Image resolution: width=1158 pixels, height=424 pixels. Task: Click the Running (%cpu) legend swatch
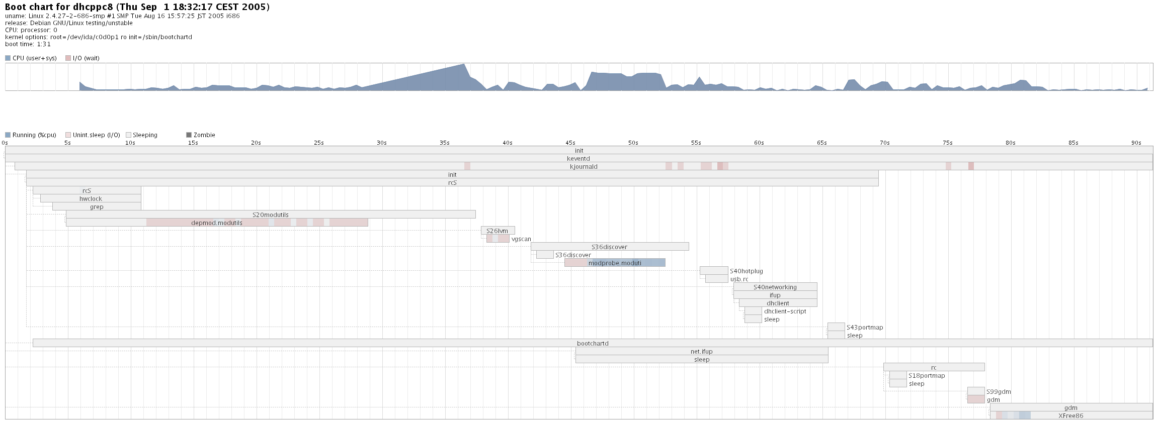pos(8,135)
